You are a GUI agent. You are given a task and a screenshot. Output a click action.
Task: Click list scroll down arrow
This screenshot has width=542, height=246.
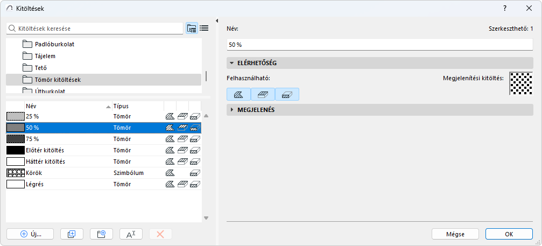coord(206,218)
